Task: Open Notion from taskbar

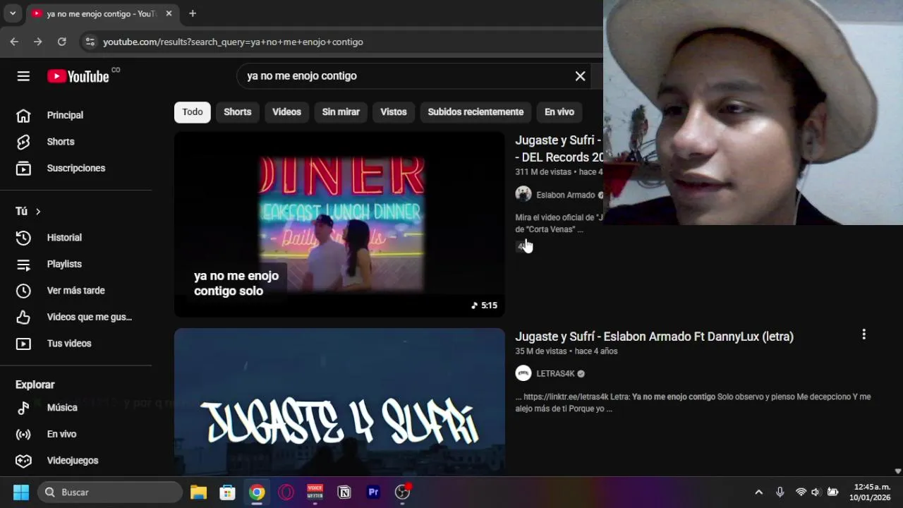Action: click(x=344, y=492)
